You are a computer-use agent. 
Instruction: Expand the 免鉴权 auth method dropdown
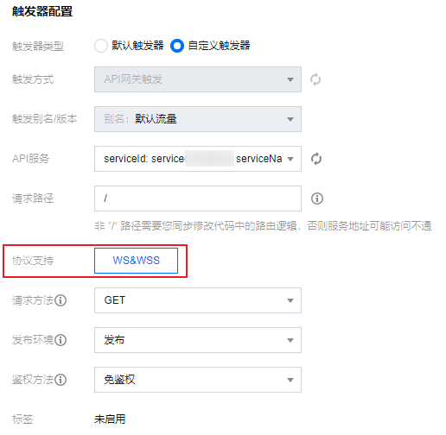(x=198, y=380)
